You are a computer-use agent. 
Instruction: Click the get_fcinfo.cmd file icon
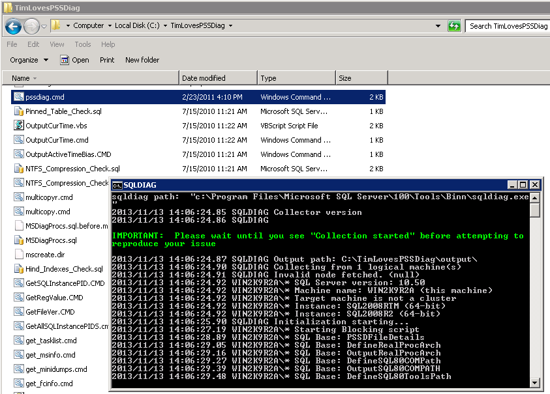click(19, 384)
